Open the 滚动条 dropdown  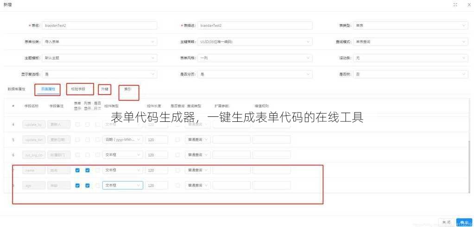(x=411, y=58)
